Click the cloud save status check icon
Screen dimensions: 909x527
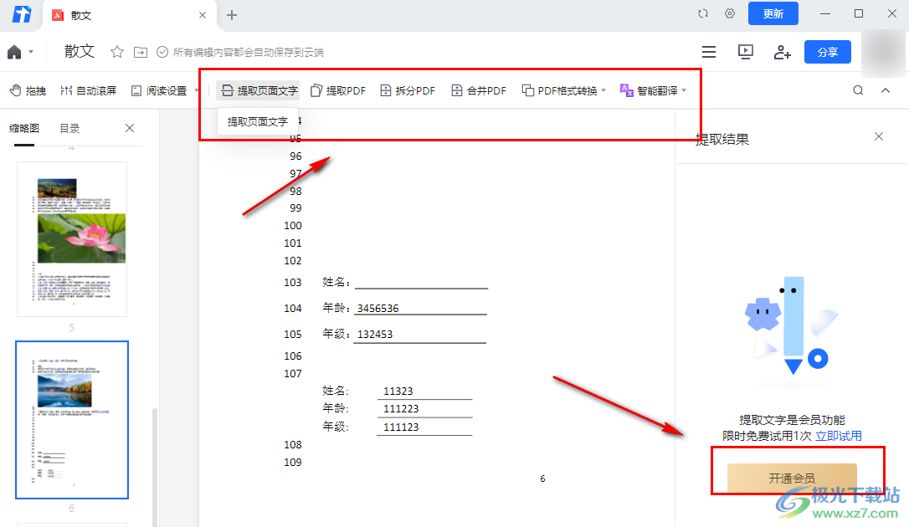pyautogui.click(x=162, y=52)
